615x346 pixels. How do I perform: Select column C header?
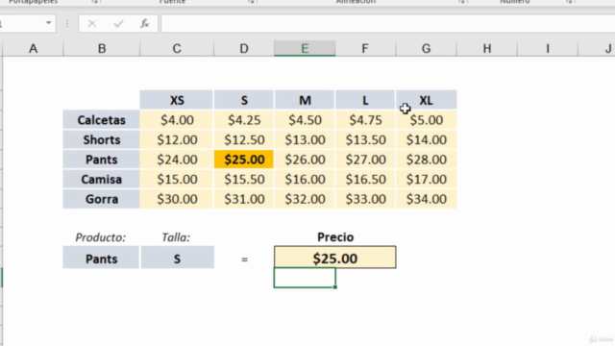[177, 49]
